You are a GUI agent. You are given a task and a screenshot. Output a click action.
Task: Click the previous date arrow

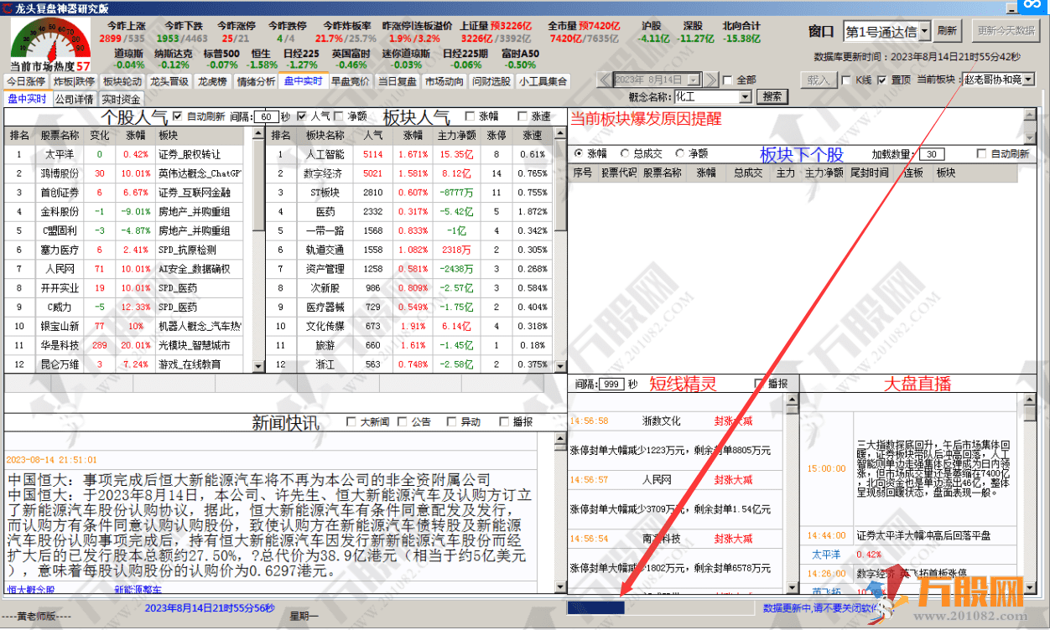pyautogui.click(x=604, y=80)
